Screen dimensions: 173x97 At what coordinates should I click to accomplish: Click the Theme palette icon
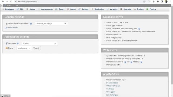(x=6, y=48)
